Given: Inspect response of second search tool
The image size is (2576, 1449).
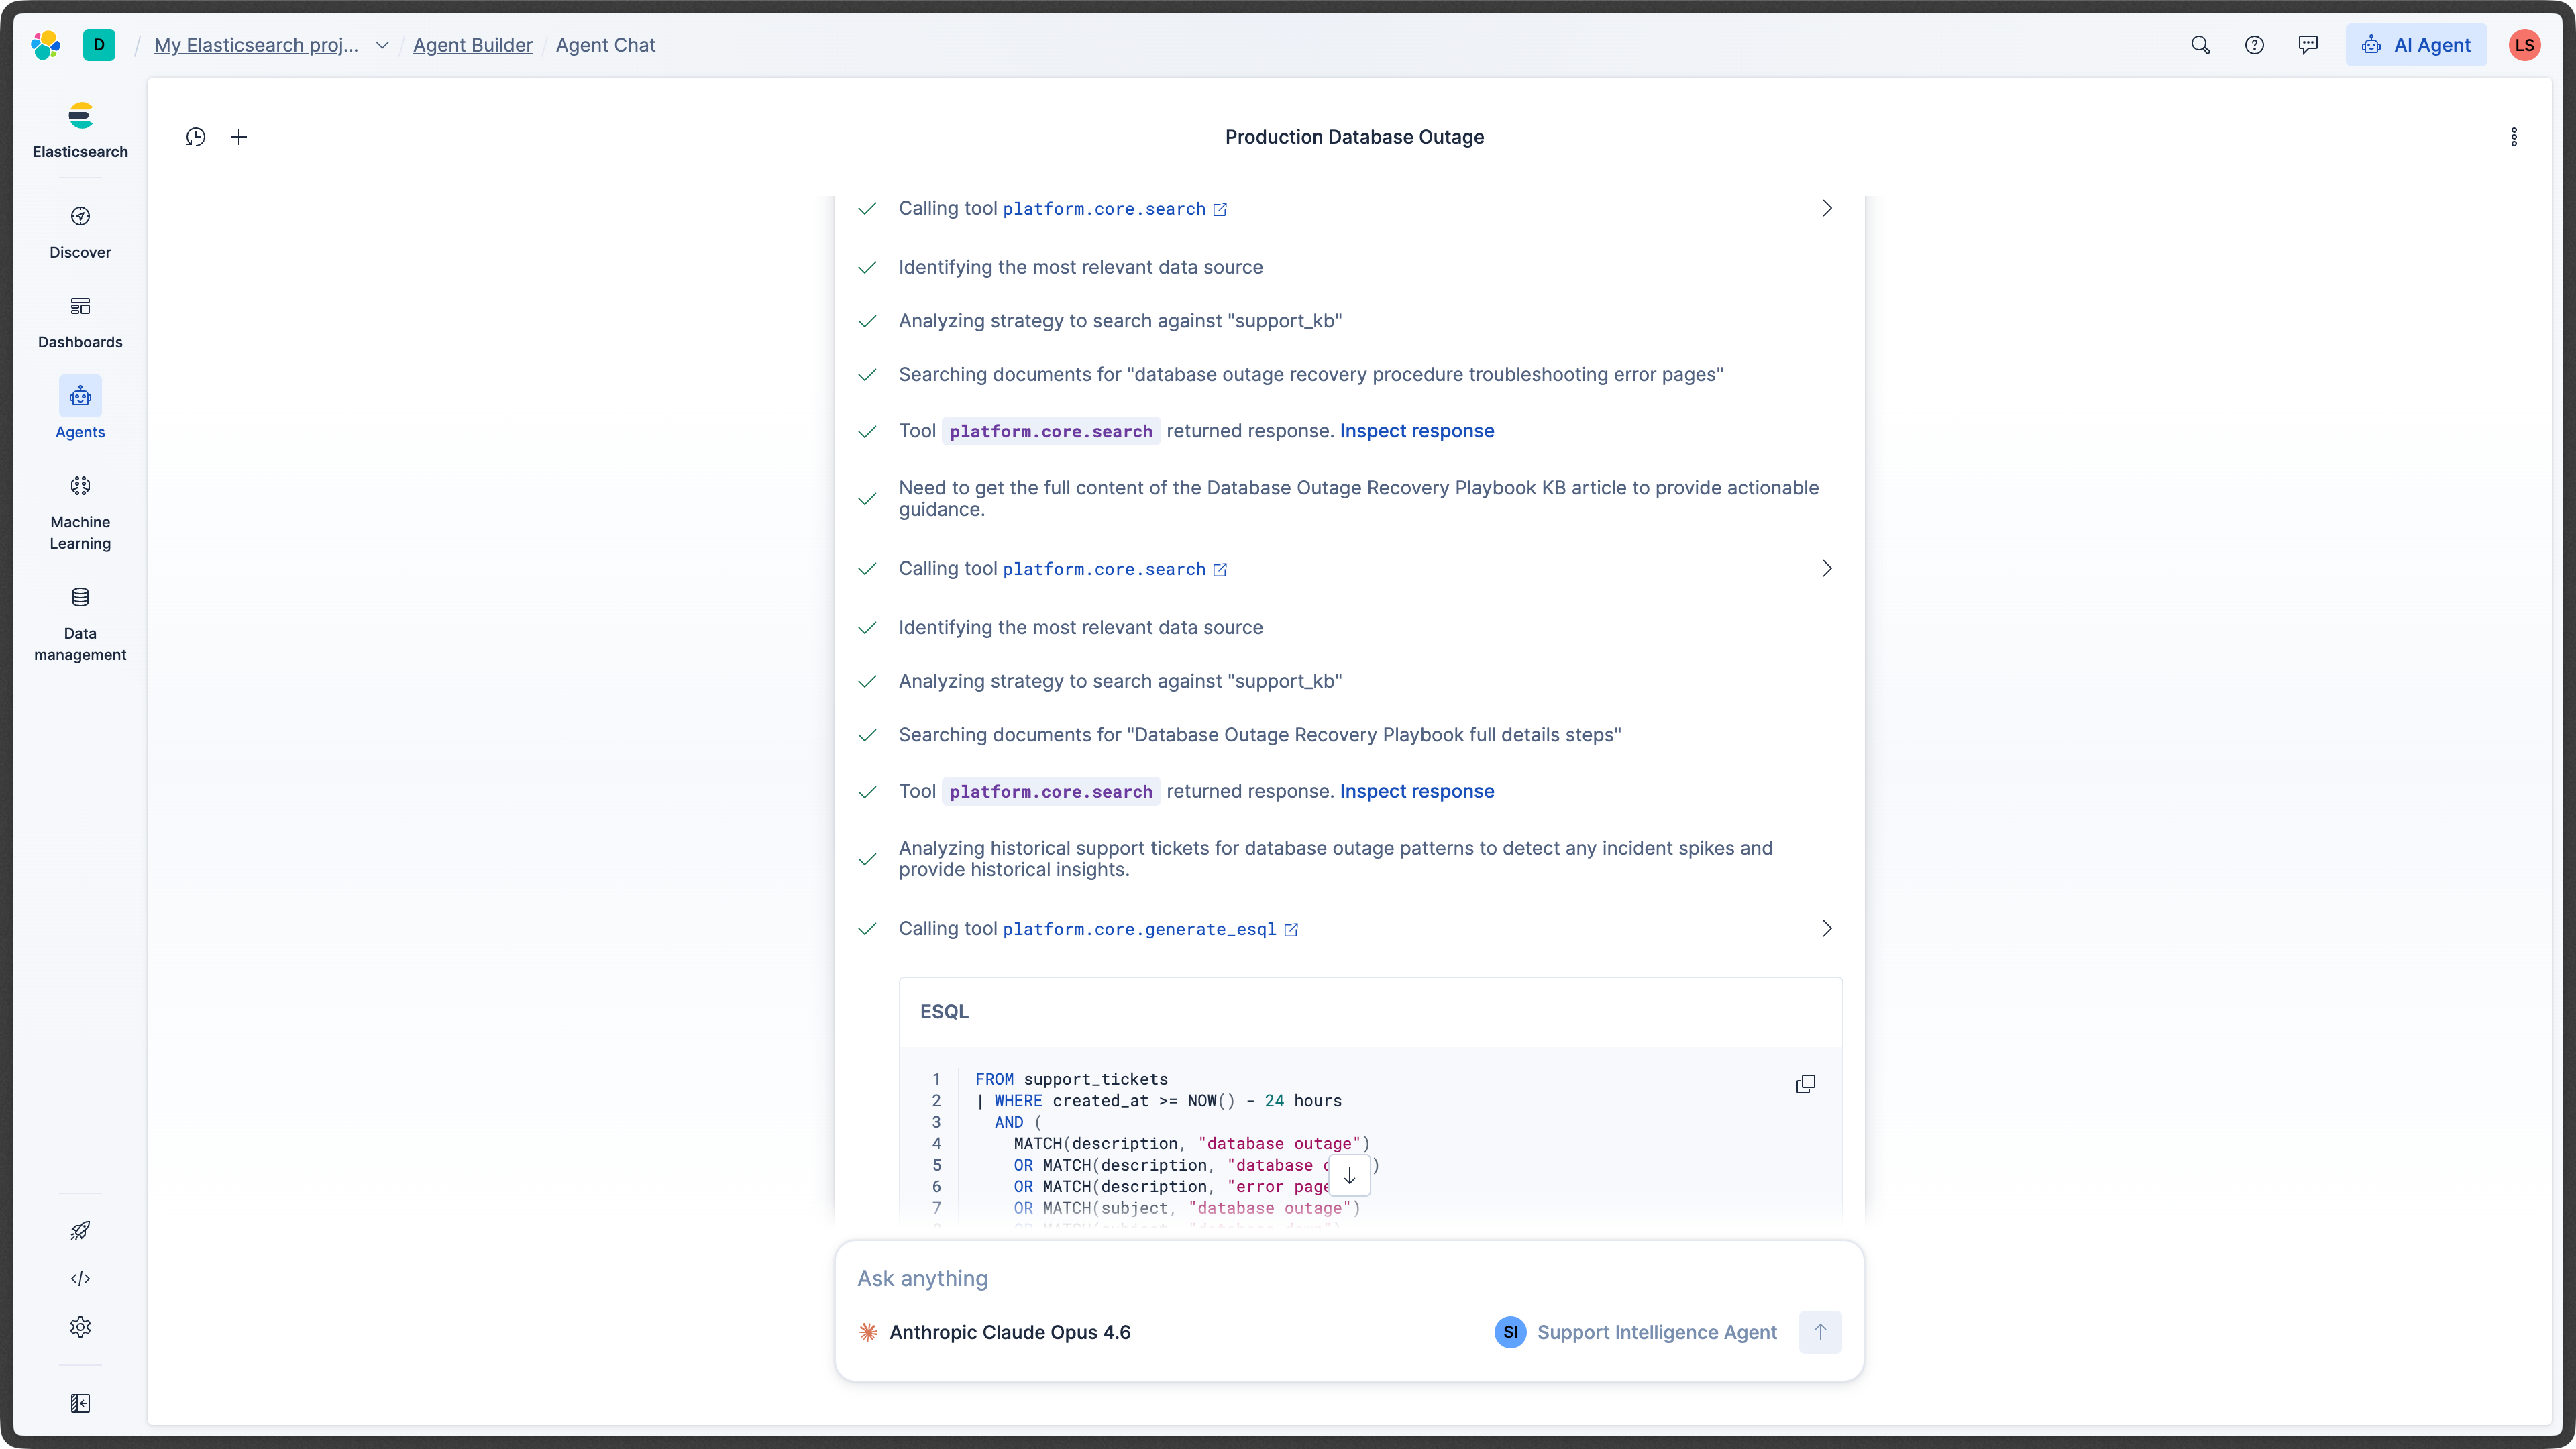Looking at the screenshot, I should click(1416, 791).
